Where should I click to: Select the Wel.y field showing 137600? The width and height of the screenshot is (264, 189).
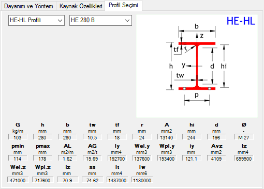click(x=142, y=159)
